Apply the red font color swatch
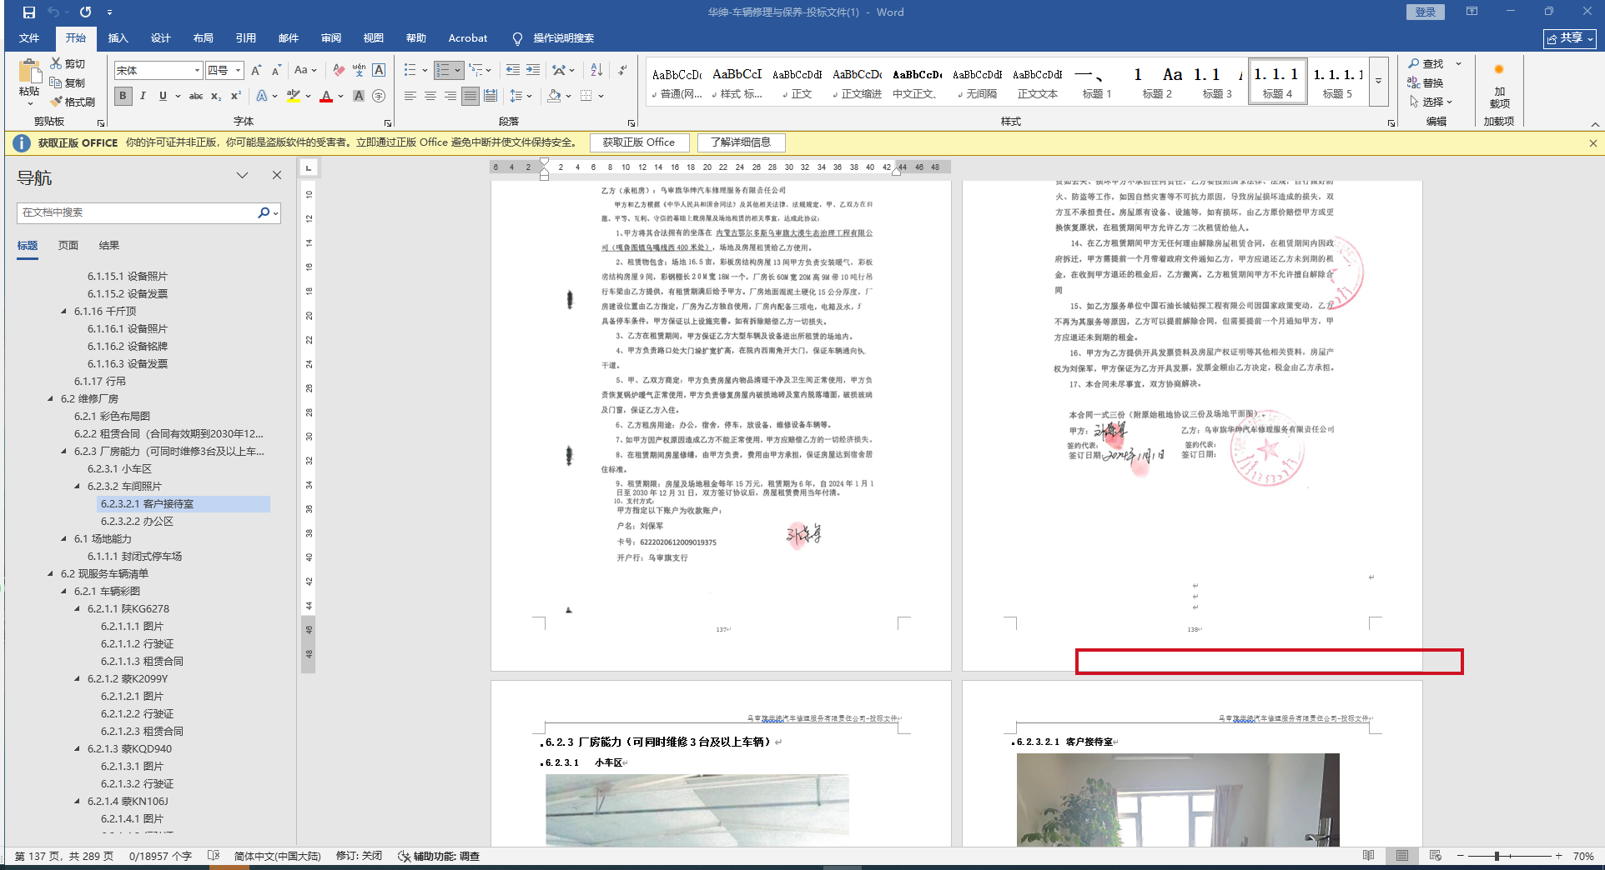 point(326,96)
